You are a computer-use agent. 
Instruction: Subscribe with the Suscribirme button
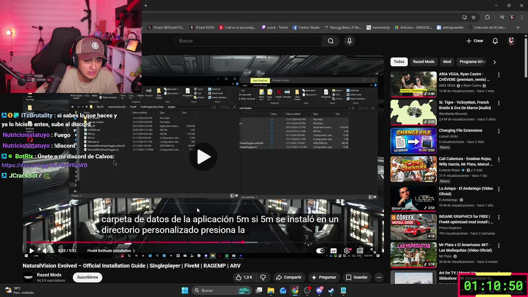pyautogui.click(x=87, y=277)
